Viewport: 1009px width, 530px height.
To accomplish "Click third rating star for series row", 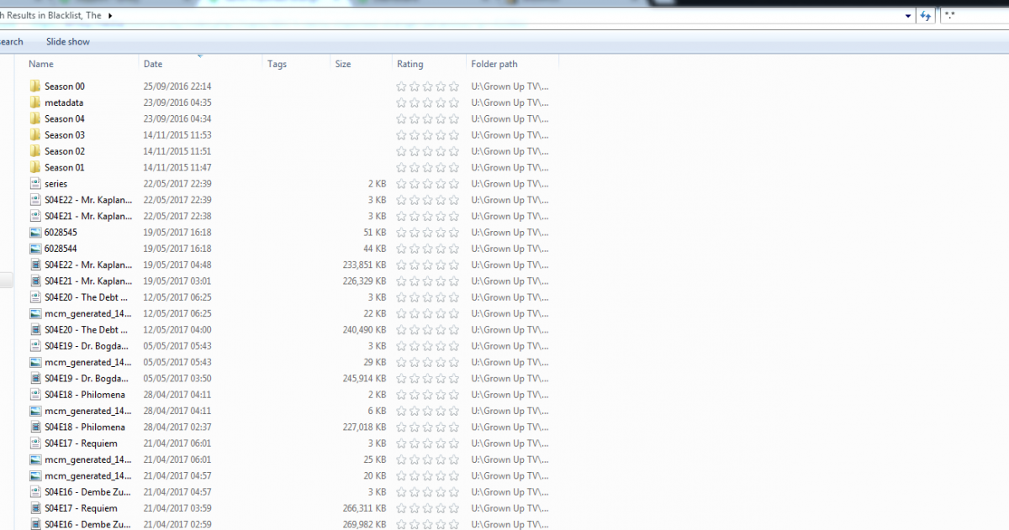I will point(427,184).
